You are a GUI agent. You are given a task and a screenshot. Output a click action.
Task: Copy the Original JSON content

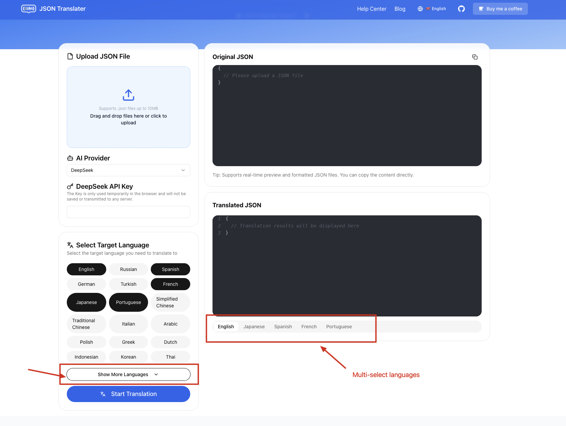(475, 57)
